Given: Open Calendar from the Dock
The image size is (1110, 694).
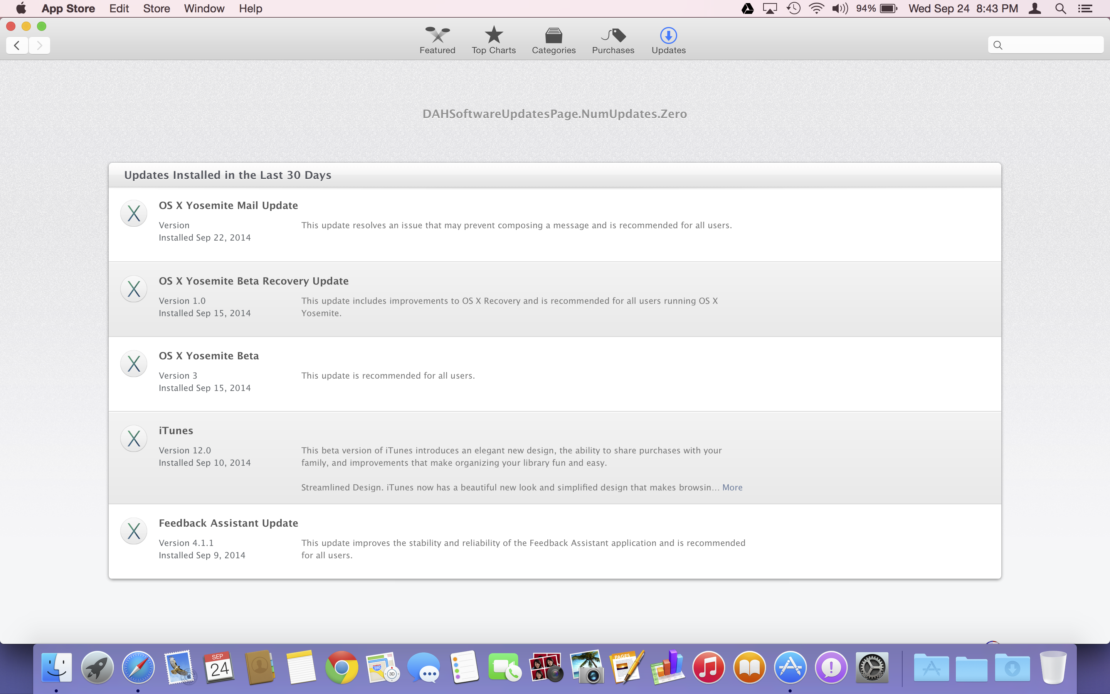Looking at the screenshot, I should coord(219,667).
